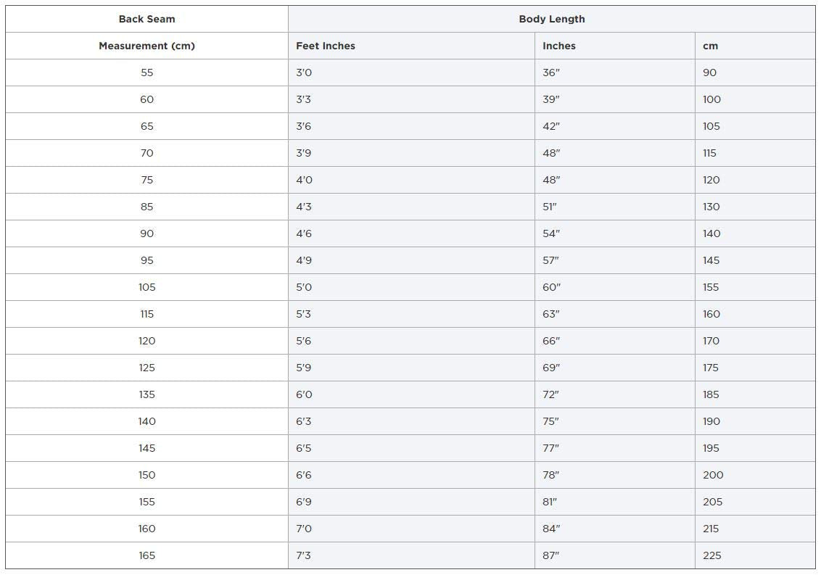
Task: Click the 4'6 feet inches cell
Action: pyautogui.click(x=411, y=233)
